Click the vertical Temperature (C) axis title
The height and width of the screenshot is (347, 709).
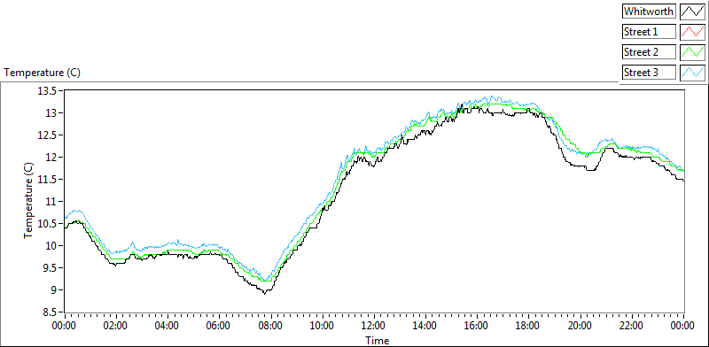[29, 201]
